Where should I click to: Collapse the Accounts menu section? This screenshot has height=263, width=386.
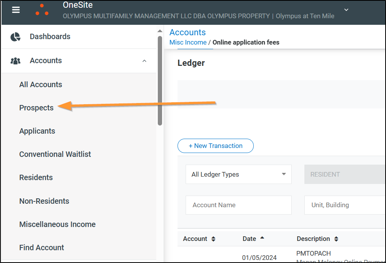pos(144,61)
